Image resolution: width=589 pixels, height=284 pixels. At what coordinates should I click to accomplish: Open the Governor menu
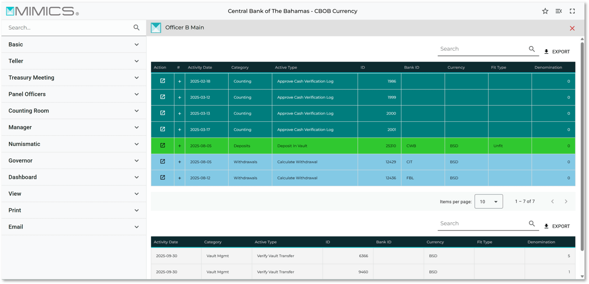pyautogui.click(x=74, y=161)
